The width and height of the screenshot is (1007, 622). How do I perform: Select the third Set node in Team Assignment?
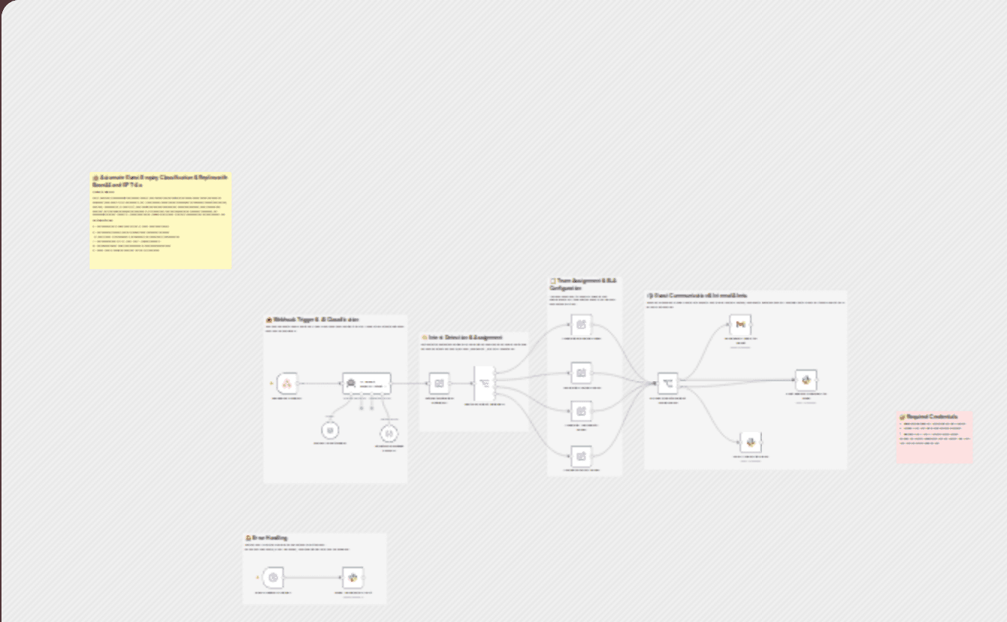[x=581, y=411]
